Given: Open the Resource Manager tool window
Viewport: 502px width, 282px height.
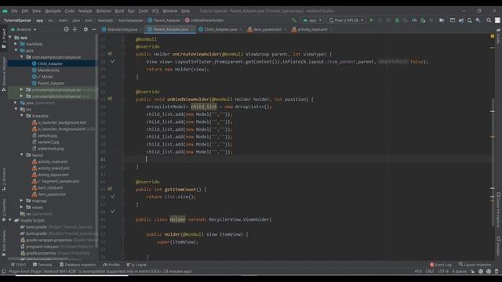Looking at the screenshot, I should click(4, 74).
